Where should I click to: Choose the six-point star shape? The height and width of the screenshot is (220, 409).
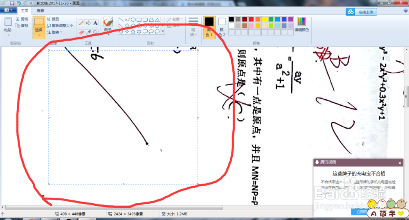coord(139,31)
